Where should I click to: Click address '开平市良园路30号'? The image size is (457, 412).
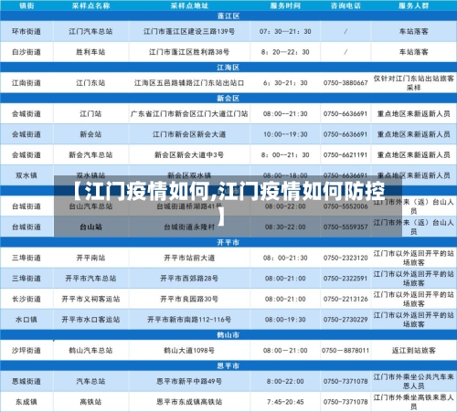(189, 299)
